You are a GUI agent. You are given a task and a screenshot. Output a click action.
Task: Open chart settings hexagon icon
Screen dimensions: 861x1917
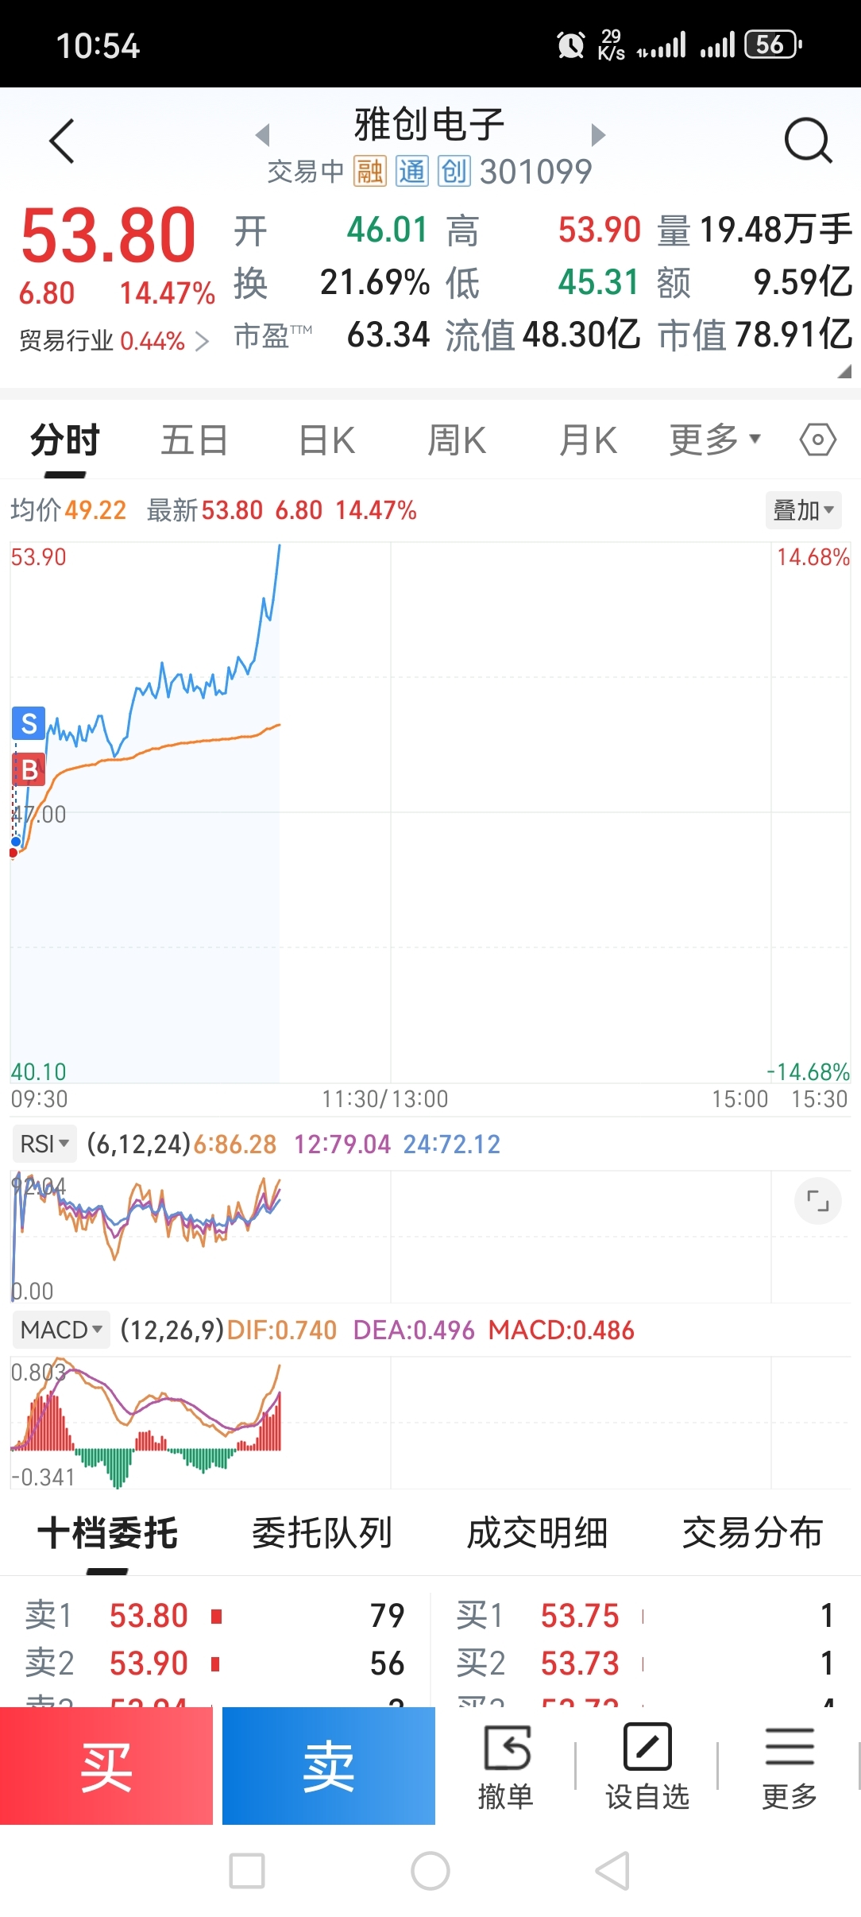point(817,440)
